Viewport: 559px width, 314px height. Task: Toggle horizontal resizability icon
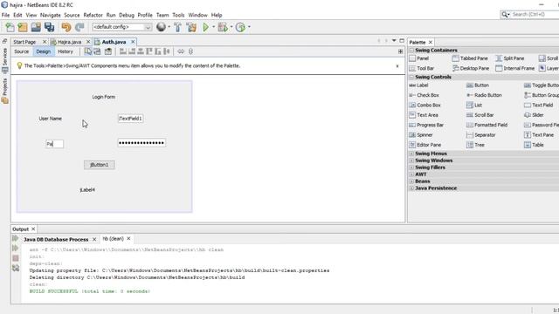(181, 51)
